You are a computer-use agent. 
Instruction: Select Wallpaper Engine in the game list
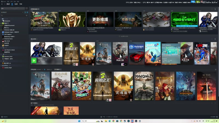pos(10,32)
